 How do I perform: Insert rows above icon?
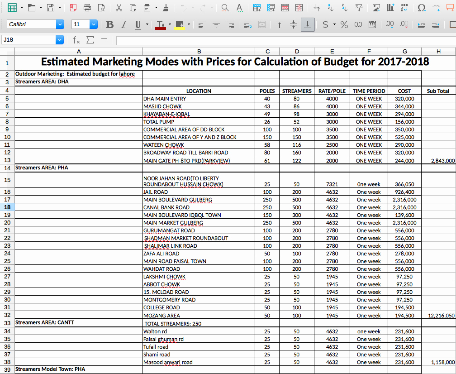(257, 8)
